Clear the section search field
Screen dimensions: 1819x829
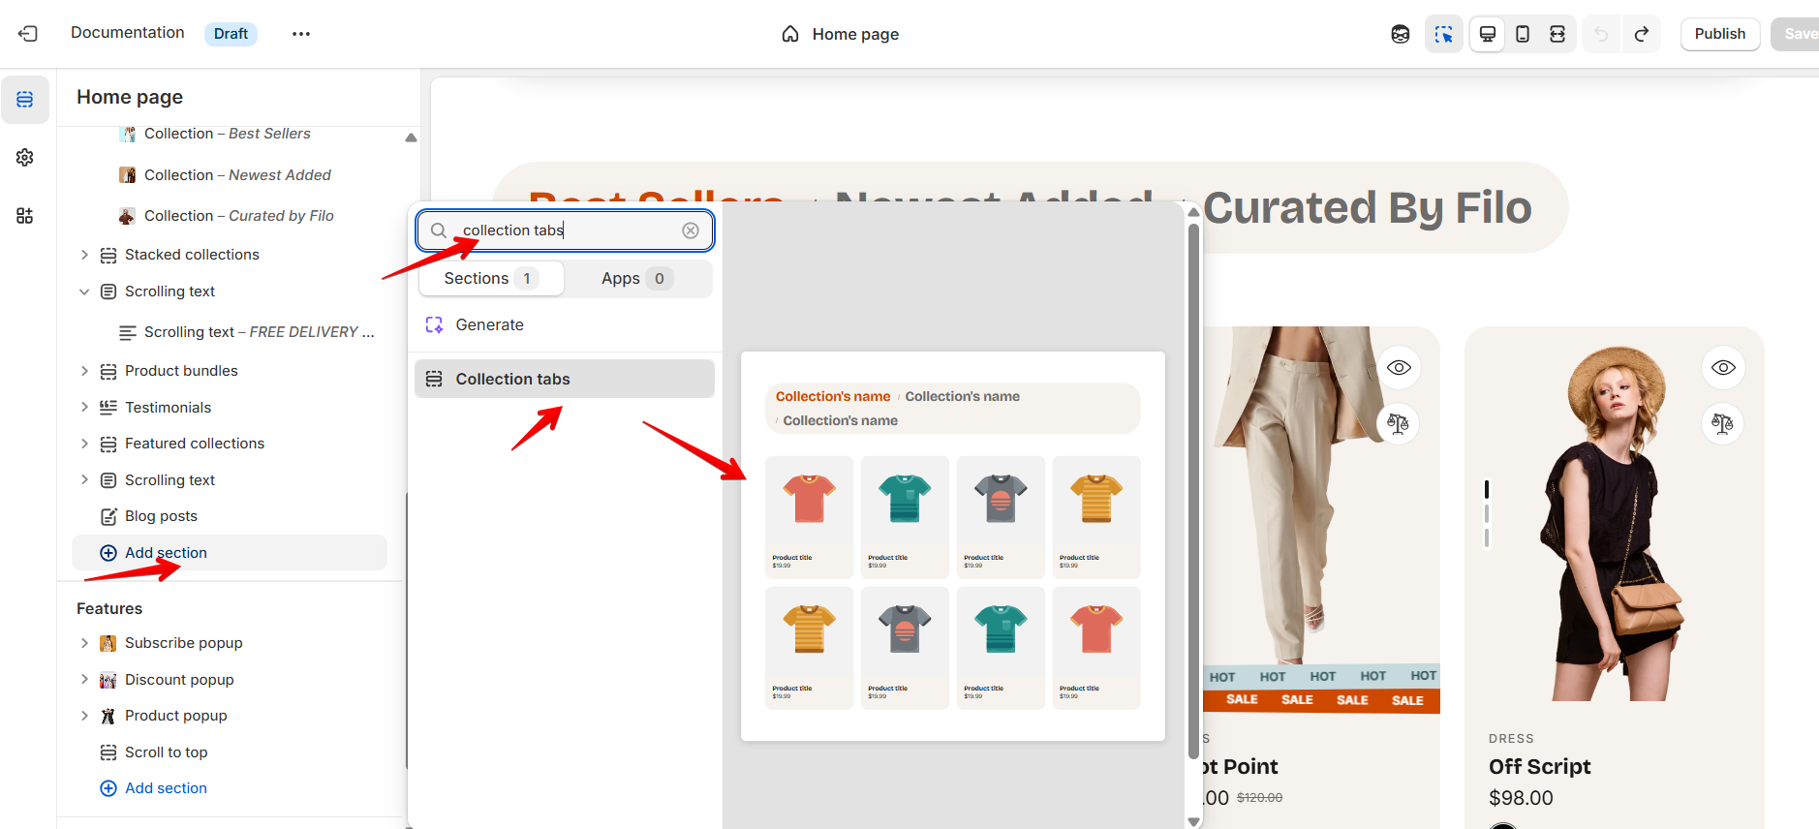point(691,230)
